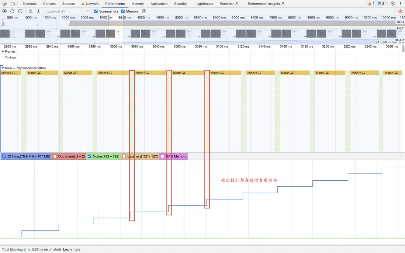The image size is (405, 253).
Task: Switch to the Network tab
Action: click(x=90, y=4)
